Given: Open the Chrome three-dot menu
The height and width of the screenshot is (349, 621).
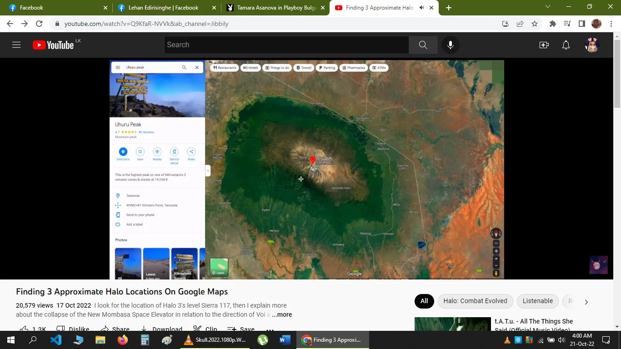Looking at the screenshot, I should click(x=611, y=24).
